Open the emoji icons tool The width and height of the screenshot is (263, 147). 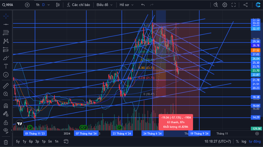point(6,75)
